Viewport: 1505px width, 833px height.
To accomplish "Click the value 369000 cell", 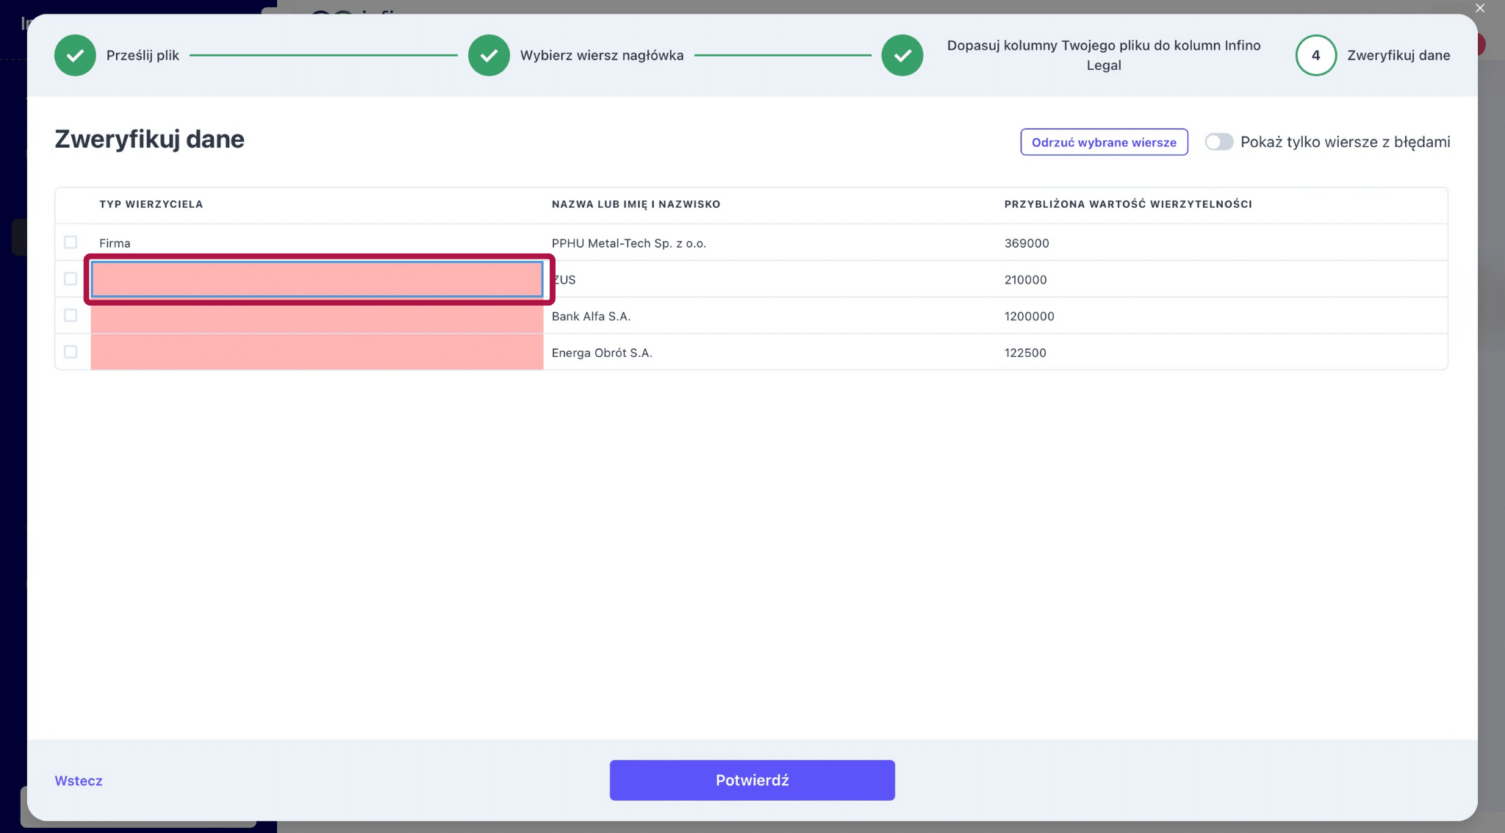I will [x=1221, y=242].
